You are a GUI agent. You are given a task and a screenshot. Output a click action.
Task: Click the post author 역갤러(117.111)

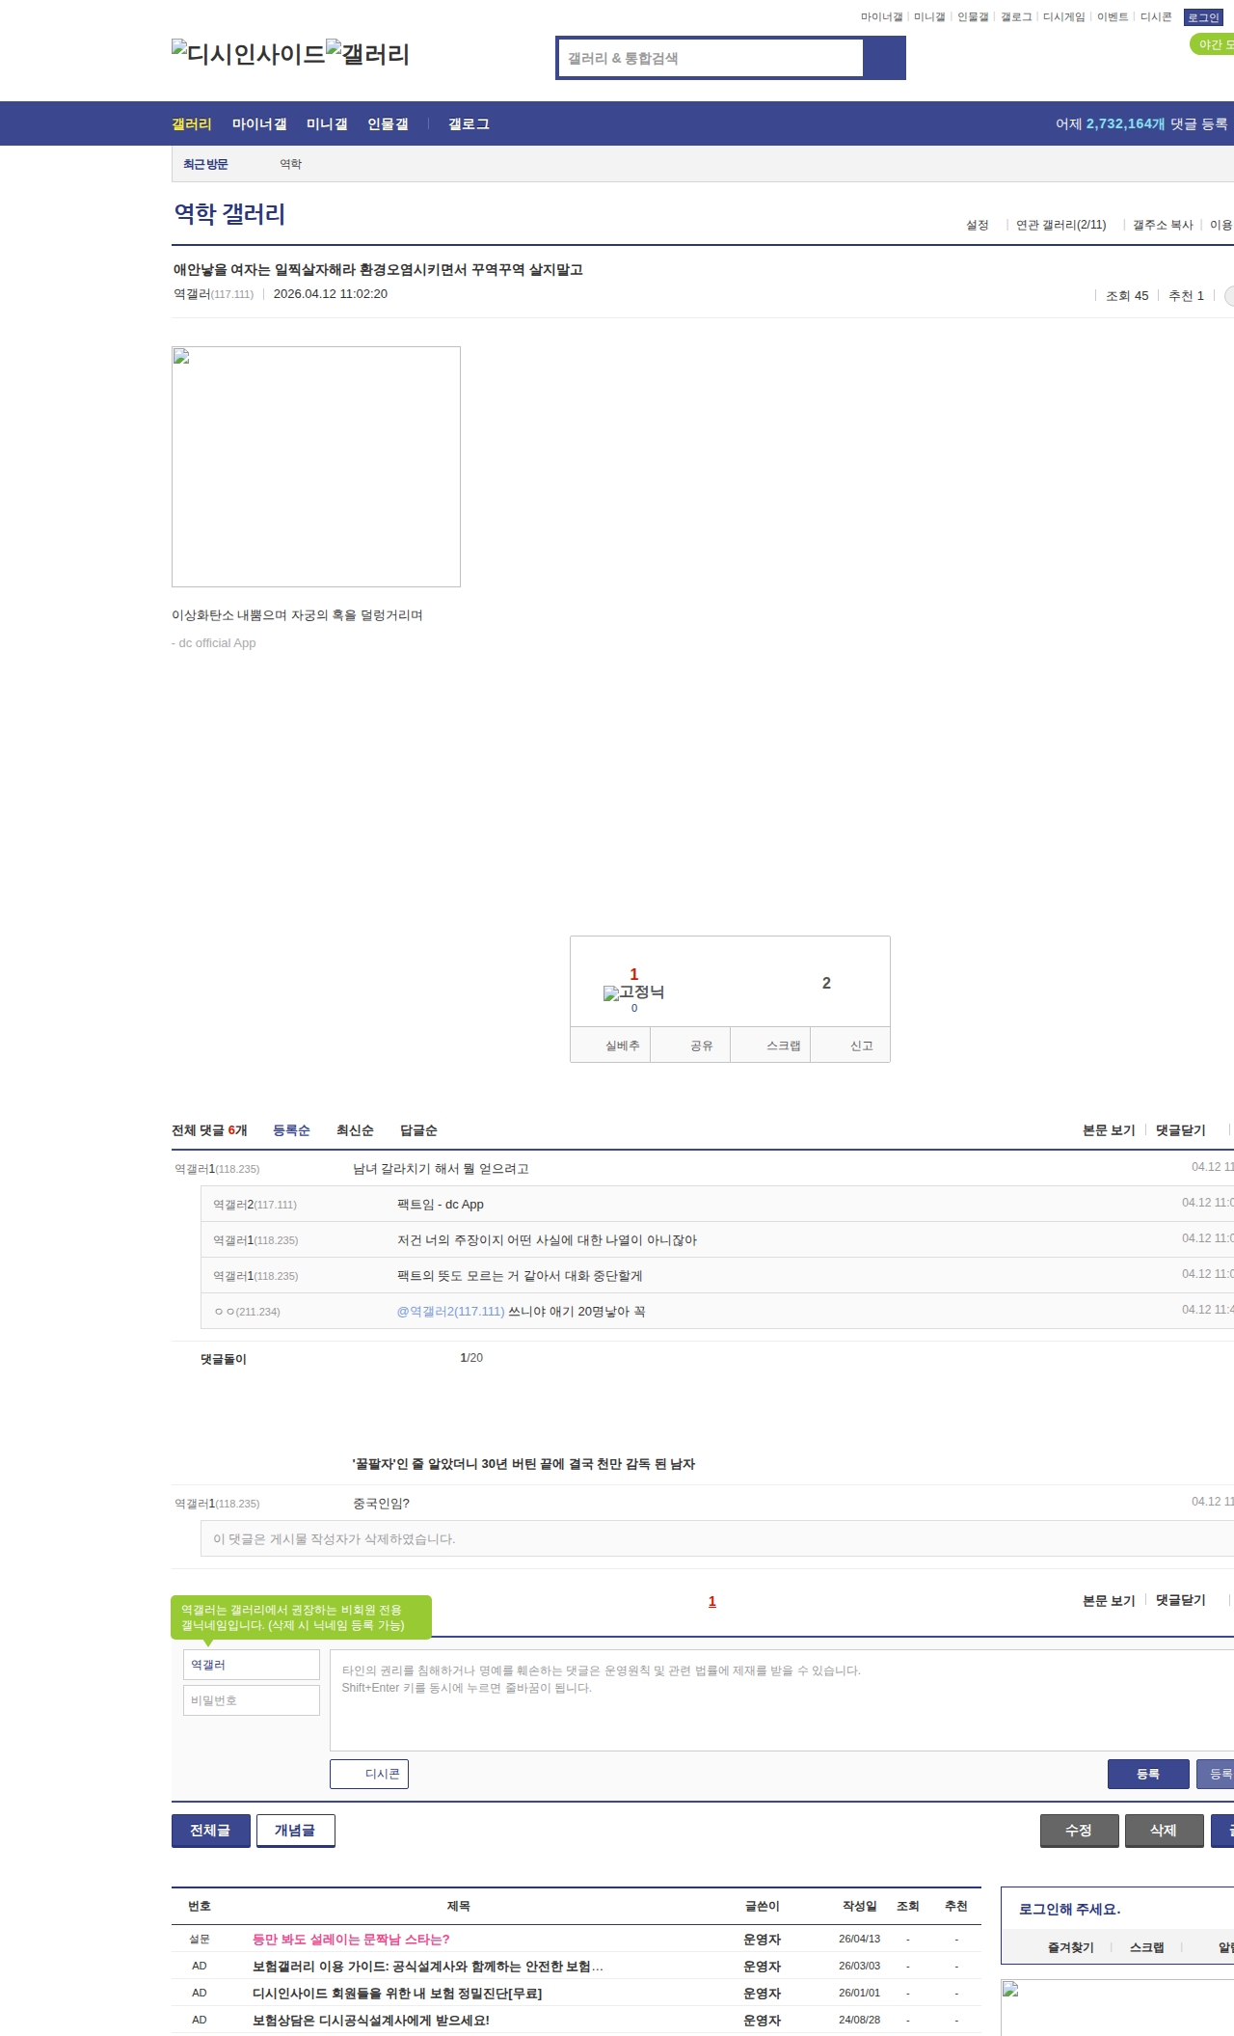click(x=213, y=294)
